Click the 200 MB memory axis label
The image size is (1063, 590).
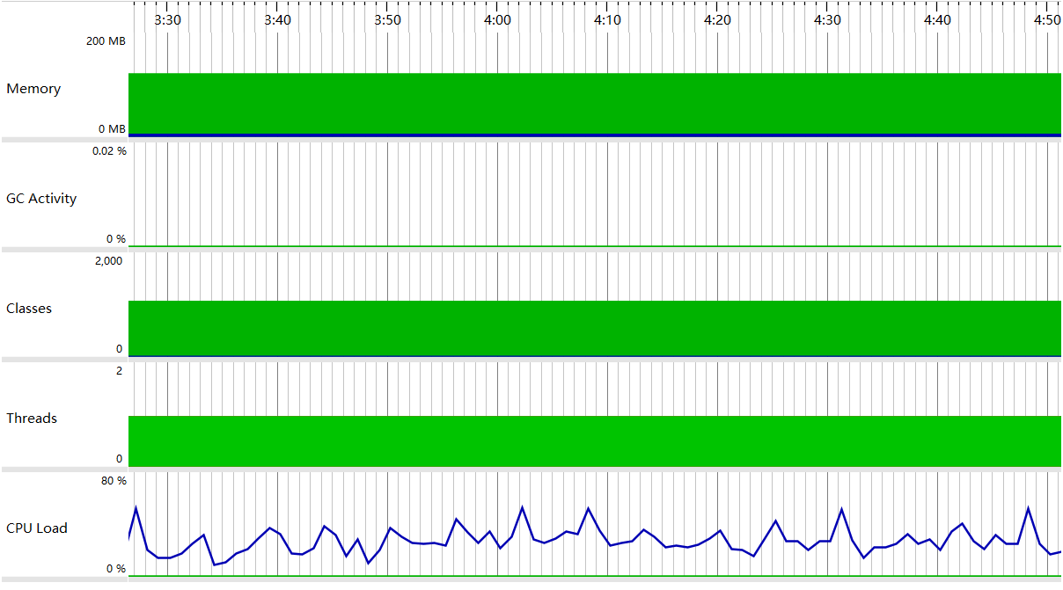coord(106,41)
